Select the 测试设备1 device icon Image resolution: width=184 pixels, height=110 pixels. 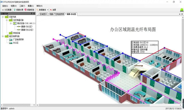[15, 23]
